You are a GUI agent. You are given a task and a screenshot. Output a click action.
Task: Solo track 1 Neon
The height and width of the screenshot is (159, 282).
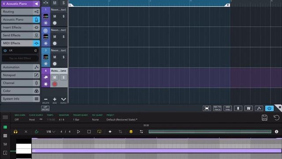[63, 16]
